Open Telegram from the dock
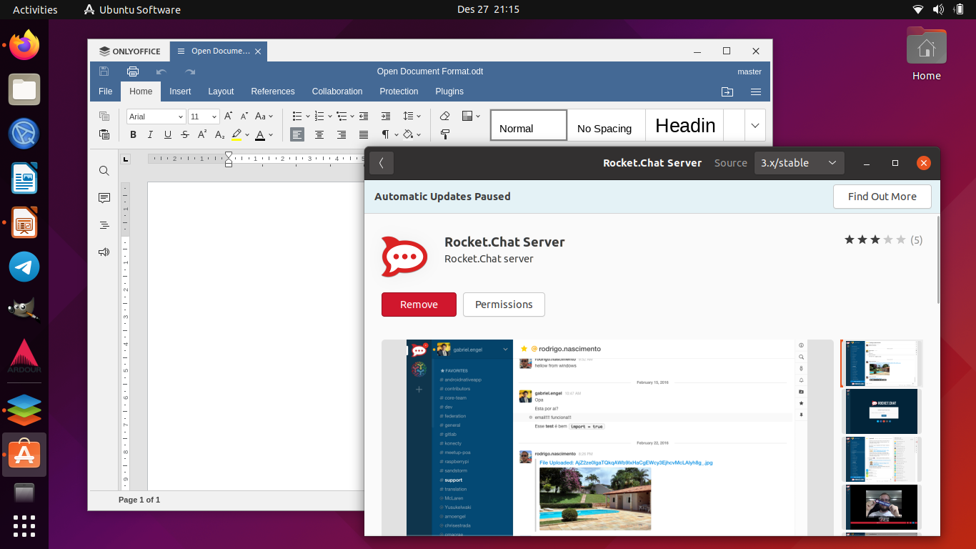This screenshot has height=549, width=976. point(24,267)
